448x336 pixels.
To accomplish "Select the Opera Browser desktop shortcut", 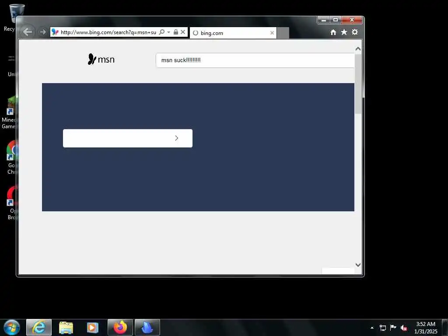I will pyautogui.click(x=11, y=203).
